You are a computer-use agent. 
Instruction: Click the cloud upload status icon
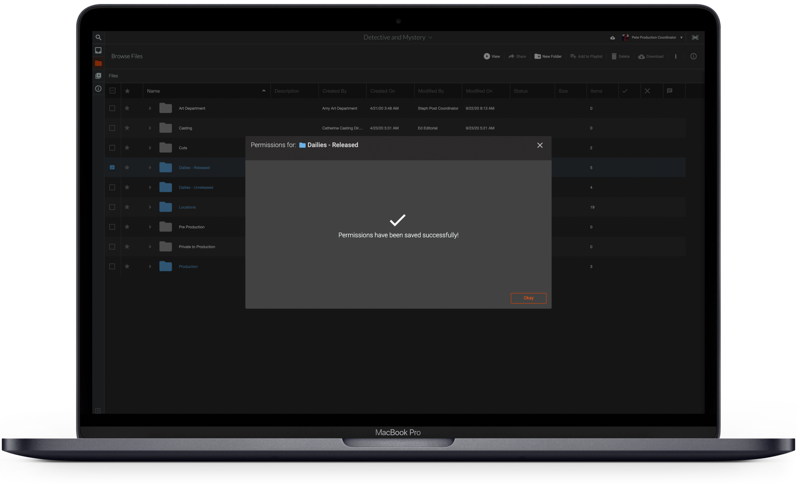point(613,38)
